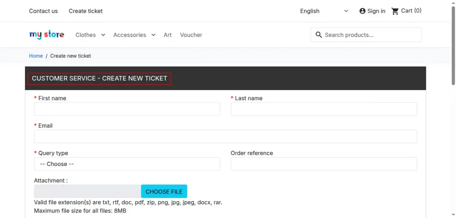This screenshot has width=456, height=218.
Task: Open the Art menu item
Action: (x=168, y=35)
